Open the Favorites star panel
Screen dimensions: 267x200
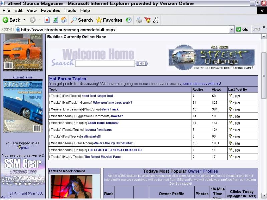coord(109,20)
